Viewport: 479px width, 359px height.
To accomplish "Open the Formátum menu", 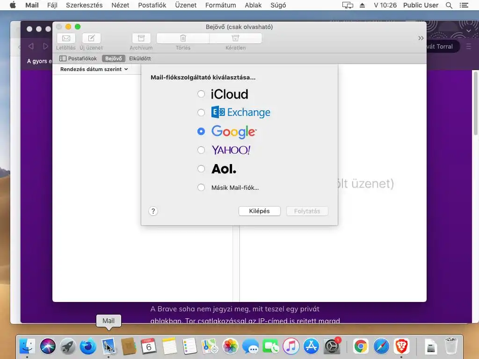I will point(221,5).
